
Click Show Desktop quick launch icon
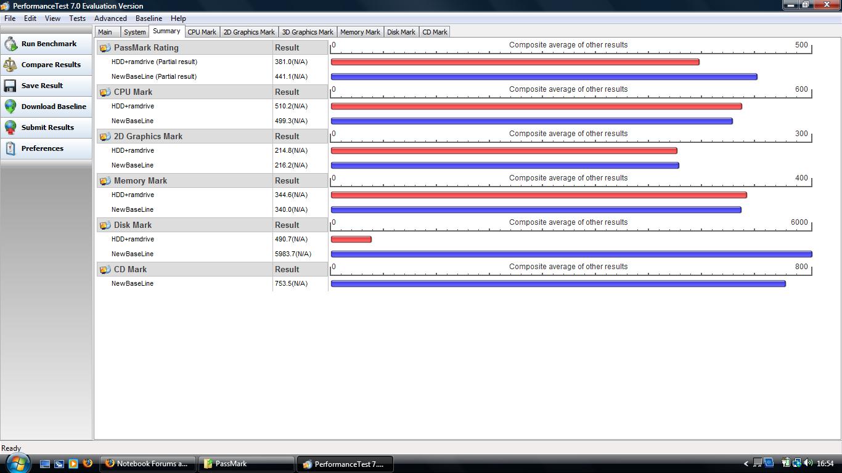[45, 464]
